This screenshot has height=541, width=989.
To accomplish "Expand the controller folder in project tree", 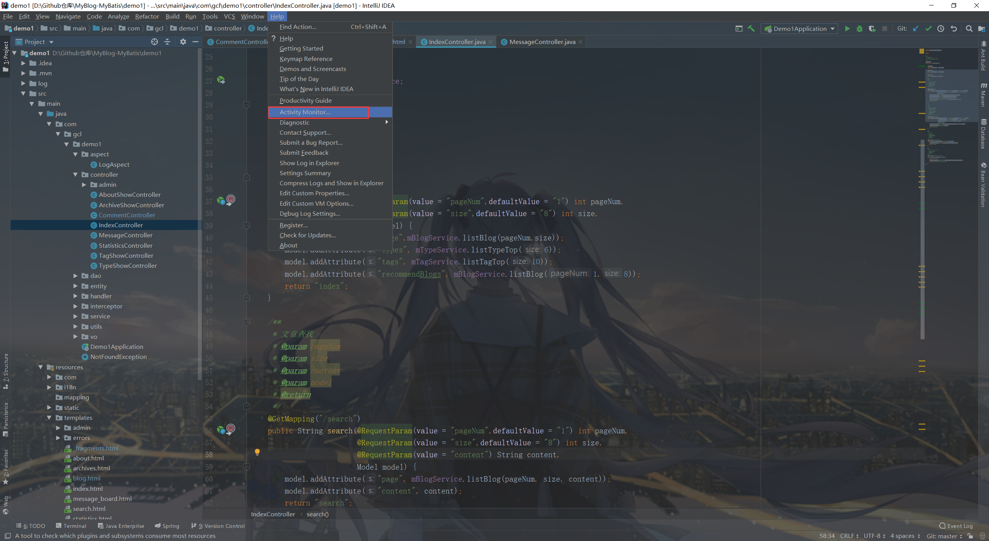I will click(x=76, y=174).
